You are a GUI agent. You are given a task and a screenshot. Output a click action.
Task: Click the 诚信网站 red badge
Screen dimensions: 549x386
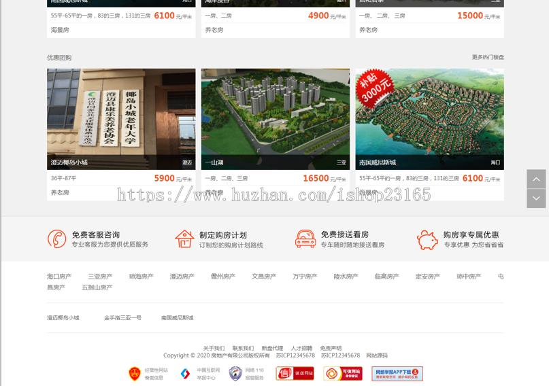(295, 373)
